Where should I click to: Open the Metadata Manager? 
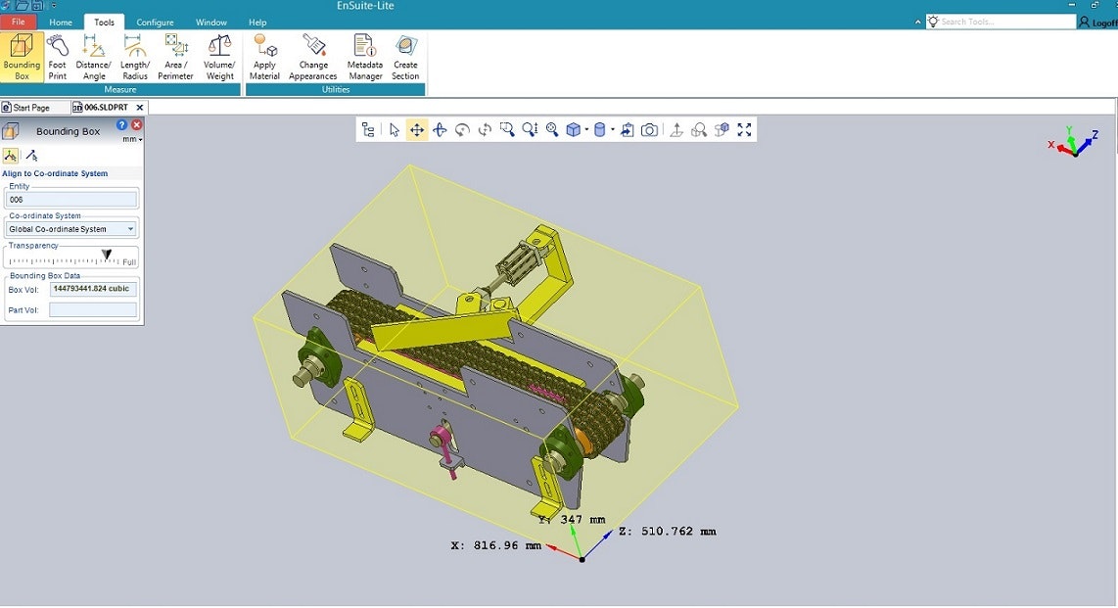365,57
